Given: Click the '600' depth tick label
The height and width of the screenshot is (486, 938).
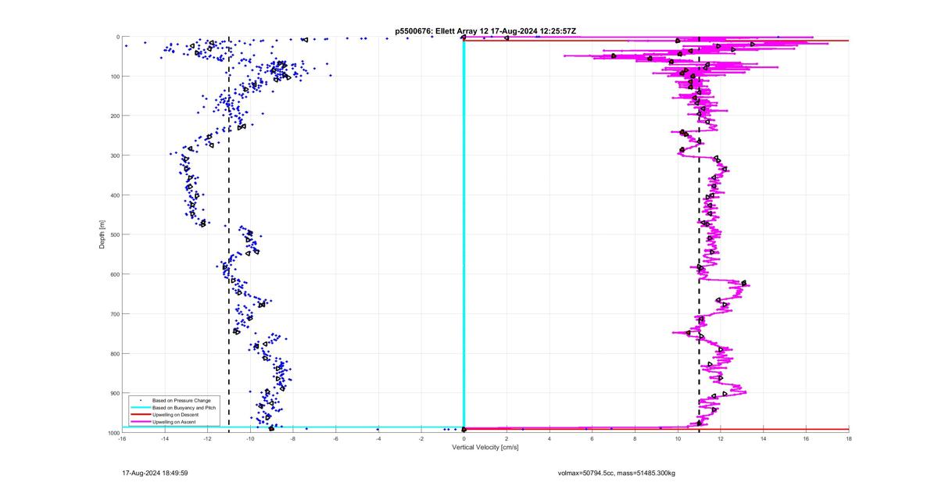Looking at the screenshot, I should [114, 274].
